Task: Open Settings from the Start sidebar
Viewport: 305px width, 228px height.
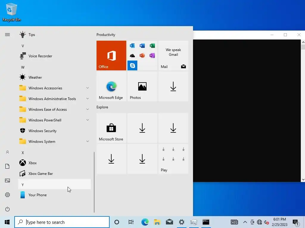Action: (7, 195)
